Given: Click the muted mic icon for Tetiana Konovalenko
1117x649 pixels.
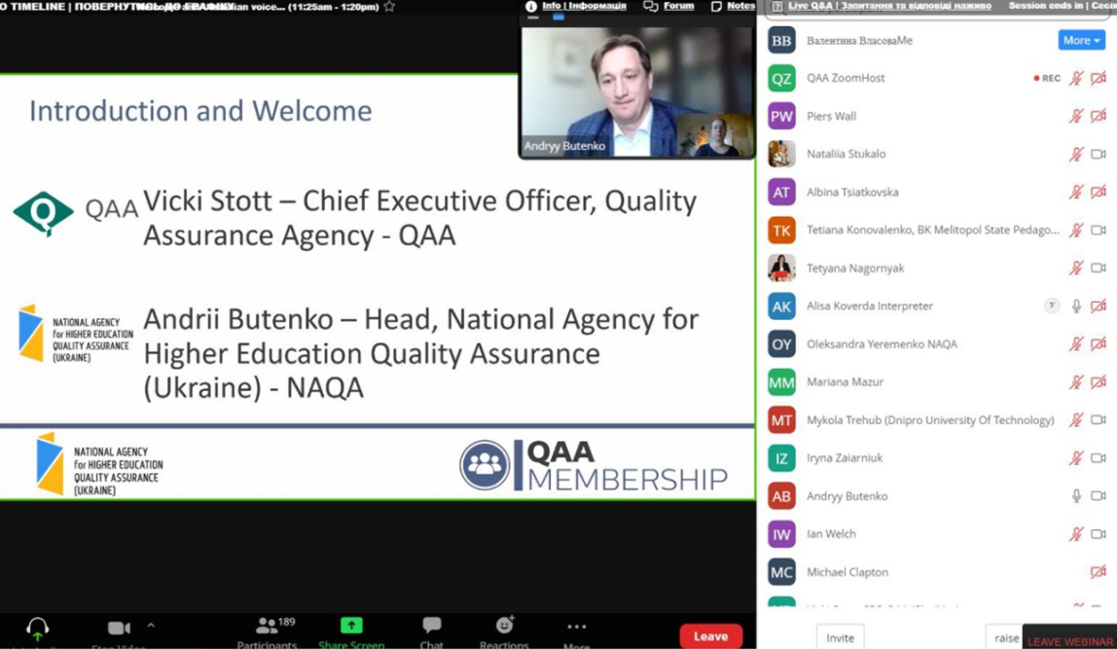Looking at the screenshot, I should [x=1076, y=230].
